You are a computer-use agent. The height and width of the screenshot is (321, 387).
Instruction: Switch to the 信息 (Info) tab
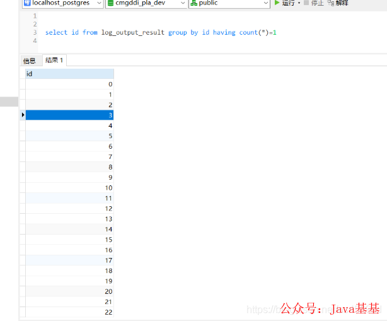(x=30, y=61)
